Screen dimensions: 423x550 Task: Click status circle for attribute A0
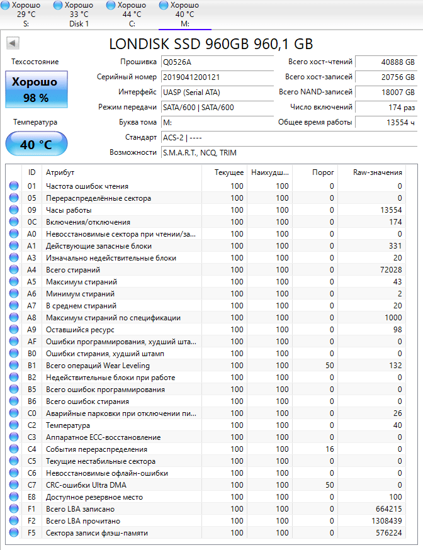tap(14, 233)
